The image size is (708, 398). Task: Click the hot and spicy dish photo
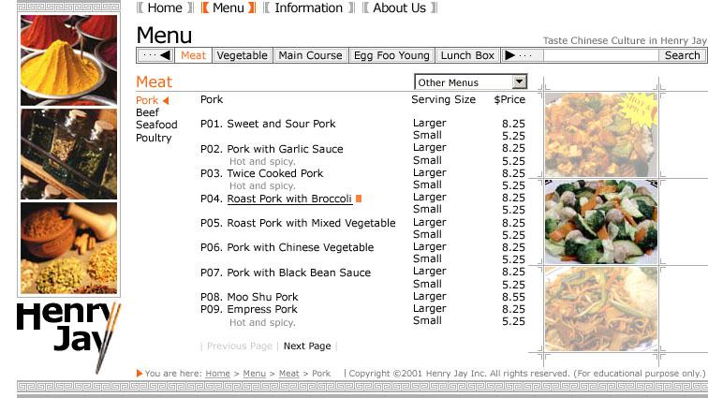pyautogui.click(x=601, y=135)
